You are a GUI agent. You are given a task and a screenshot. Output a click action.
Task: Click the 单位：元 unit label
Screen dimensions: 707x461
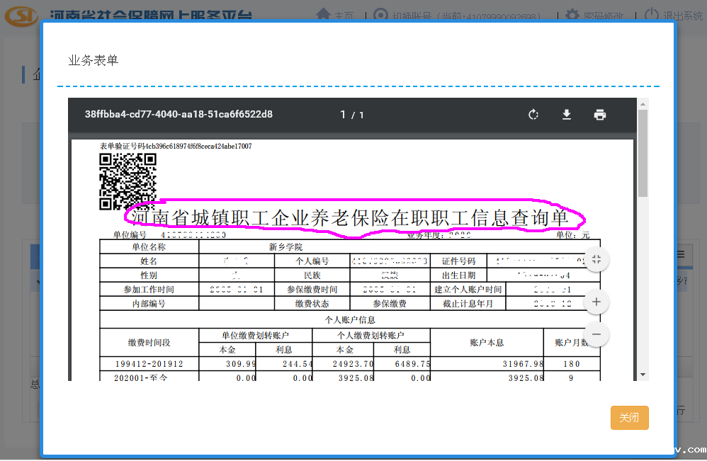click(572, 235)
